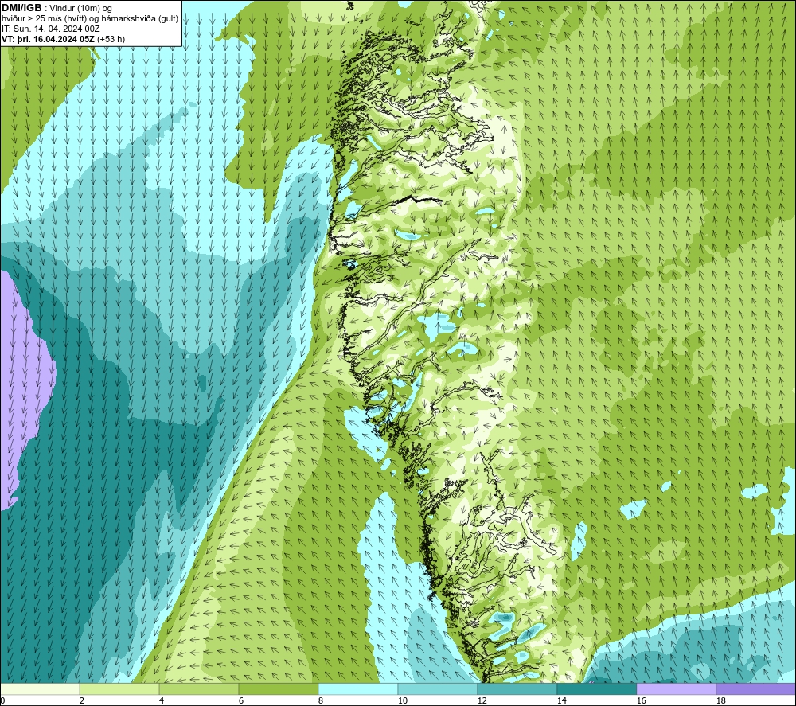The width and height of the screenshot is (796, 706).
Task: Click the DMI/IGB title text
Action: pos(21,8)
